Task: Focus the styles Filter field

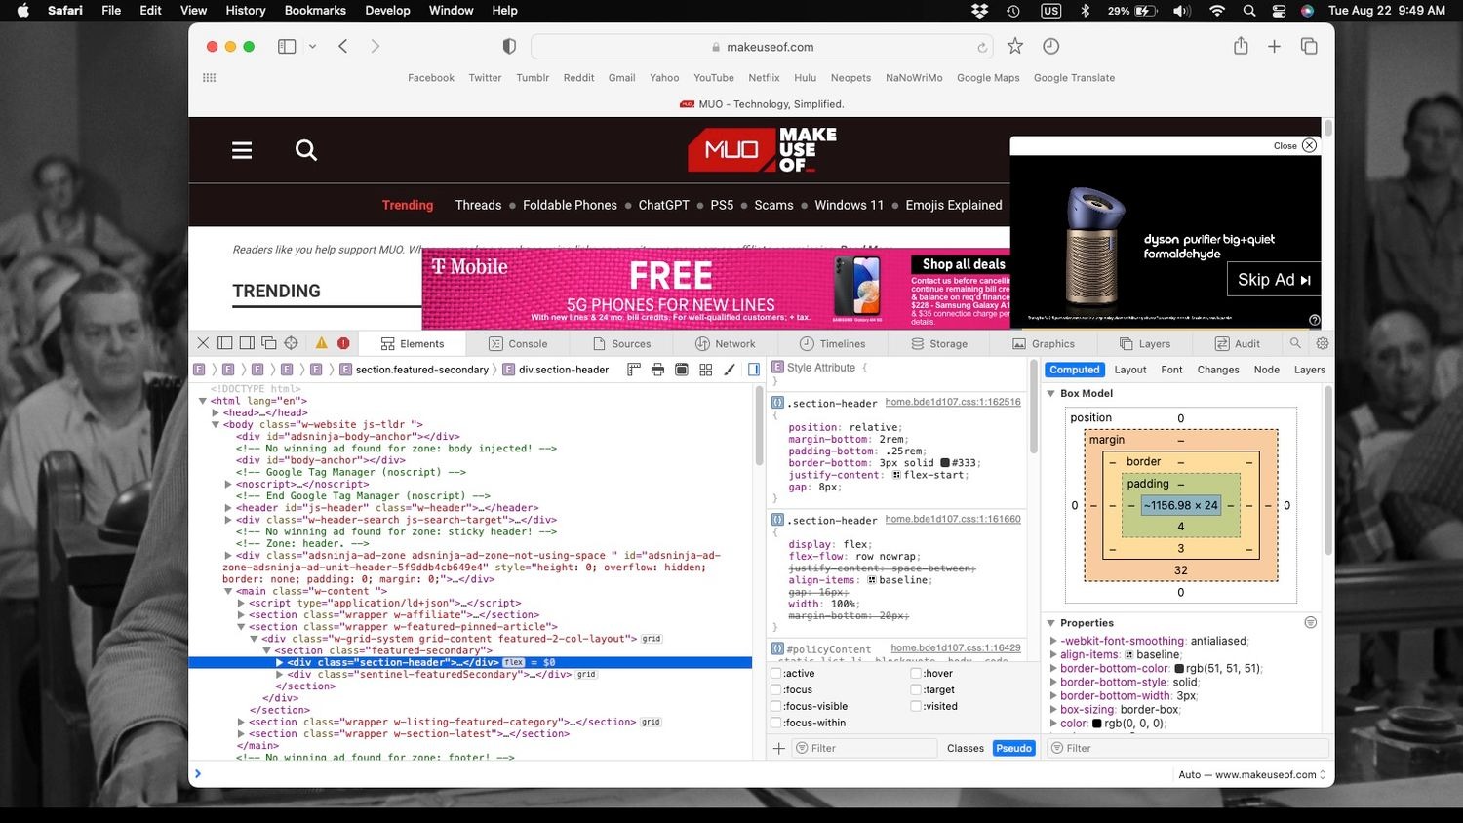Action: coord(866,748)
